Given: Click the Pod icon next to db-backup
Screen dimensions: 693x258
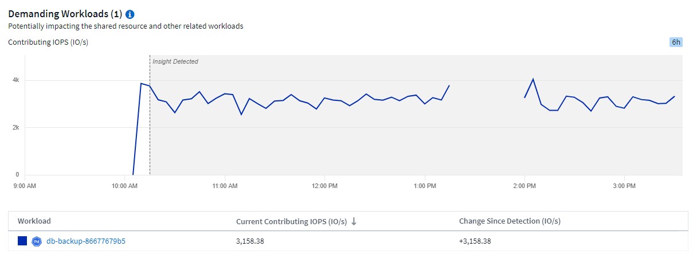Looking at the screenshot, I should [x=37, y=241].
